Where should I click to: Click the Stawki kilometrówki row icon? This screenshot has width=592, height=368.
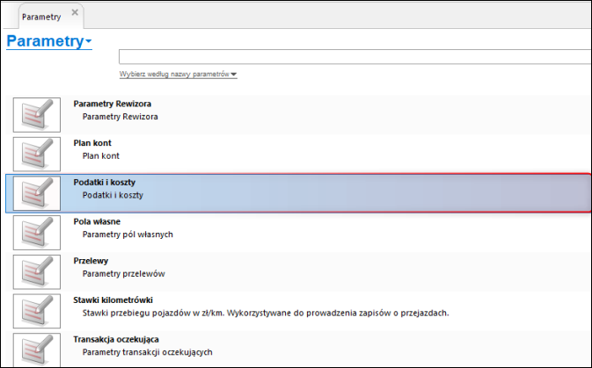pos(37,312)
